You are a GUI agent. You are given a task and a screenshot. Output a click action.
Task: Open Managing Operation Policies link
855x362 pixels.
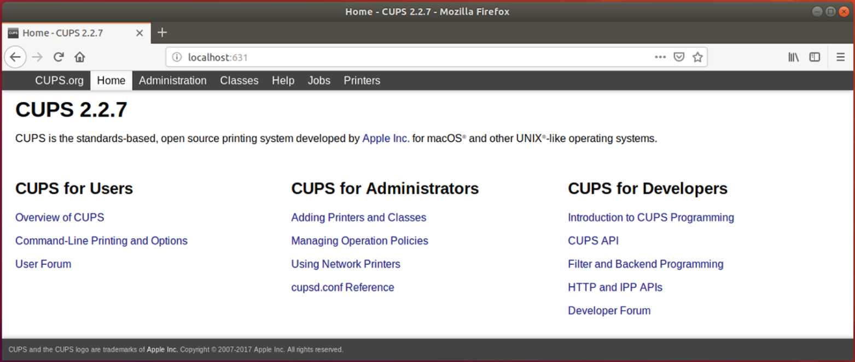click(x=359, y=241)
